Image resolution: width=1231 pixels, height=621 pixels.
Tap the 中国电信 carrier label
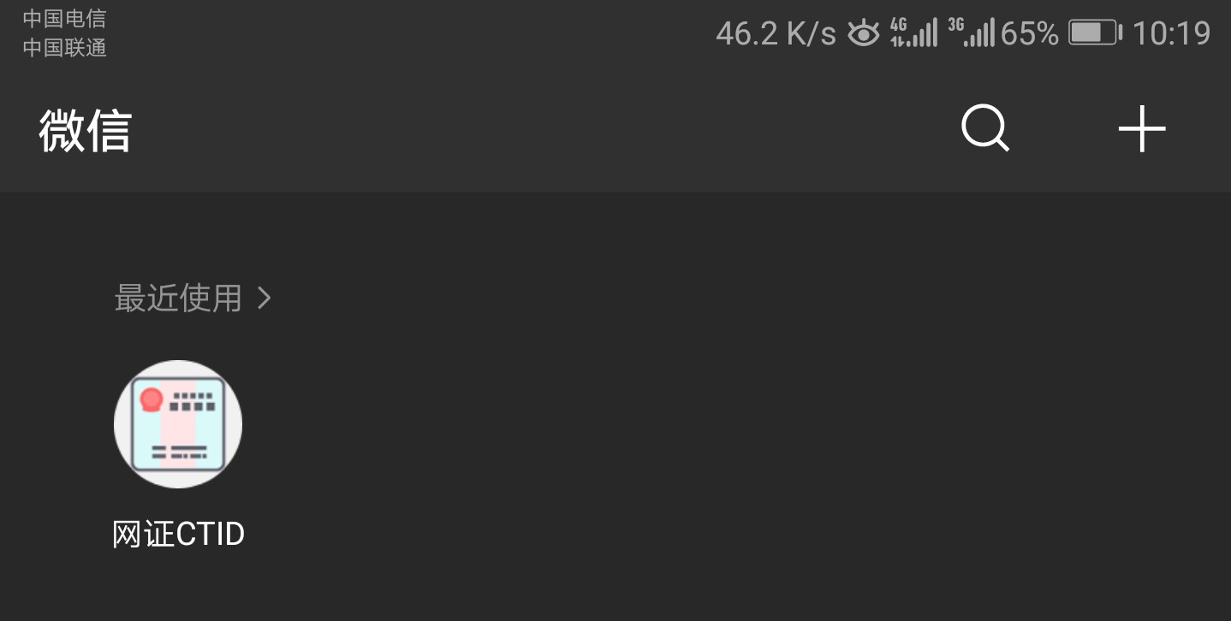[65, 18]
